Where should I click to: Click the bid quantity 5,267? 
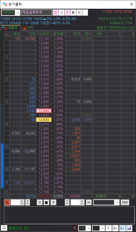pos(76,142)
